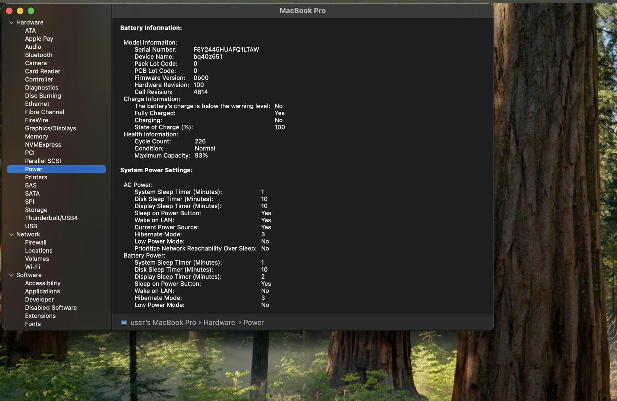
Task: Select SAS in the sidebar
Action: (31, 186)
